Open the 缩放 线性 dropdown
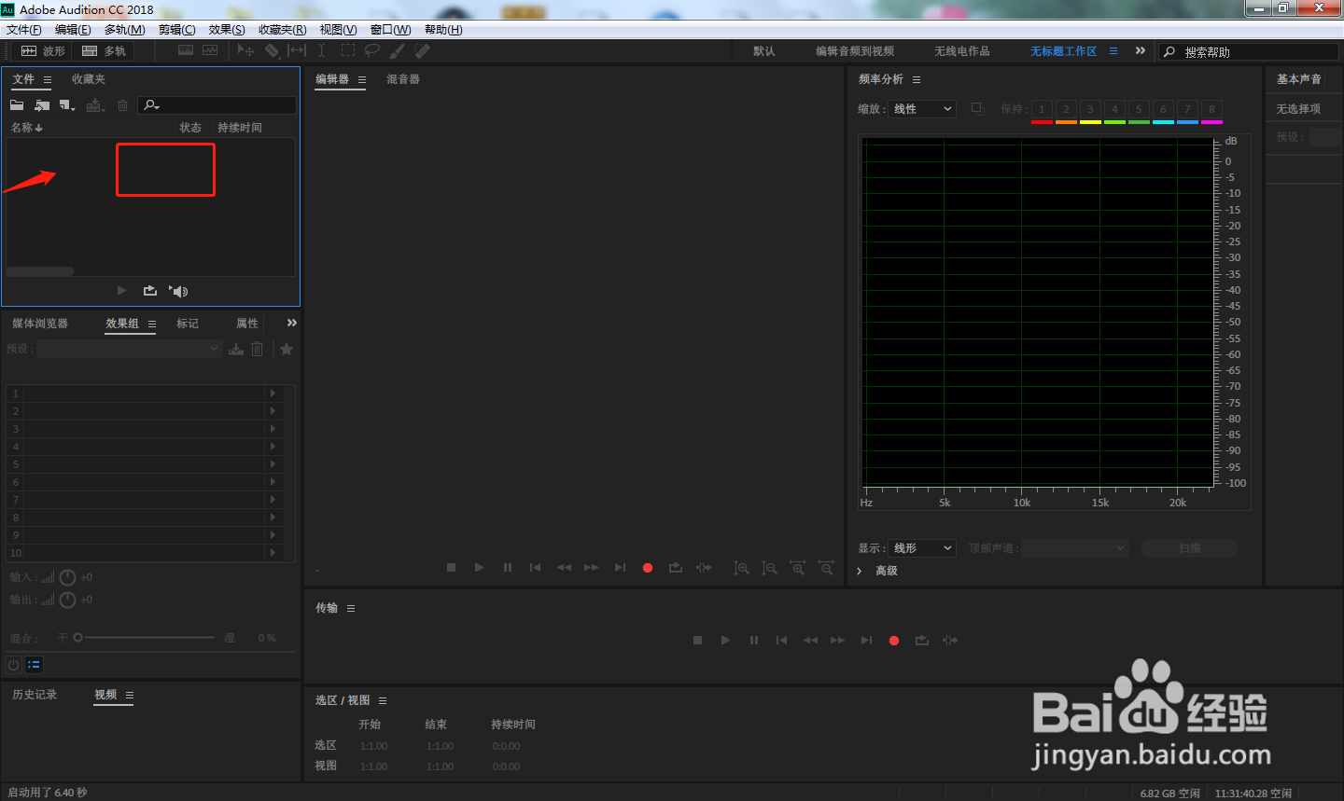Screen dimensions: 1344x801 [922, 109]
